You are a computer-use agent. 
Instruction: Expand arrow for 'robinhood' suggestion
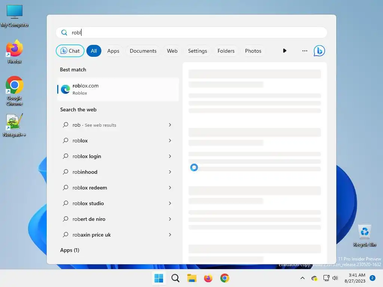pyautogui.click(x=170, y=172)
